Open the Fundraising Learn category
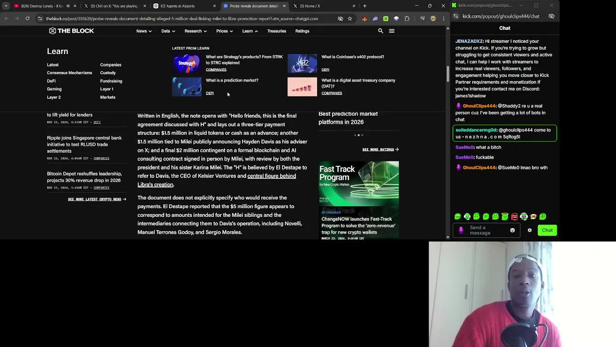The width and height of the screenshot is (616, 347). pyautogui.click(x=111, y=81)
